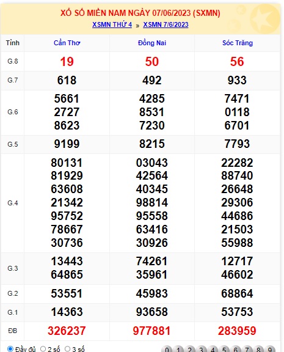Click digit filter ball 0
Viewport: 284px width, 352px height.
(x=167, y=350)
